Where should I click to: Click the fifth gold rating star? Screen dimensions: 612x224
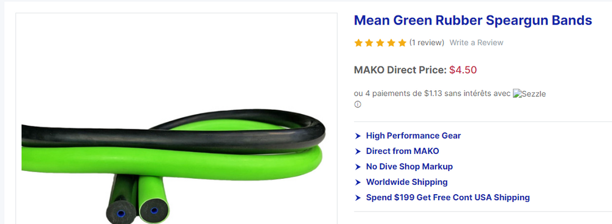(x=402, y=43)
